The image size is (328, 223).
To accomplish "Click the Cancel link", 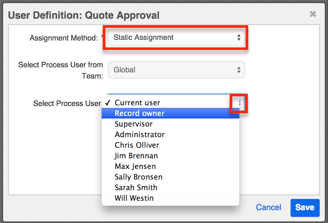I will (x=268, y=208).
